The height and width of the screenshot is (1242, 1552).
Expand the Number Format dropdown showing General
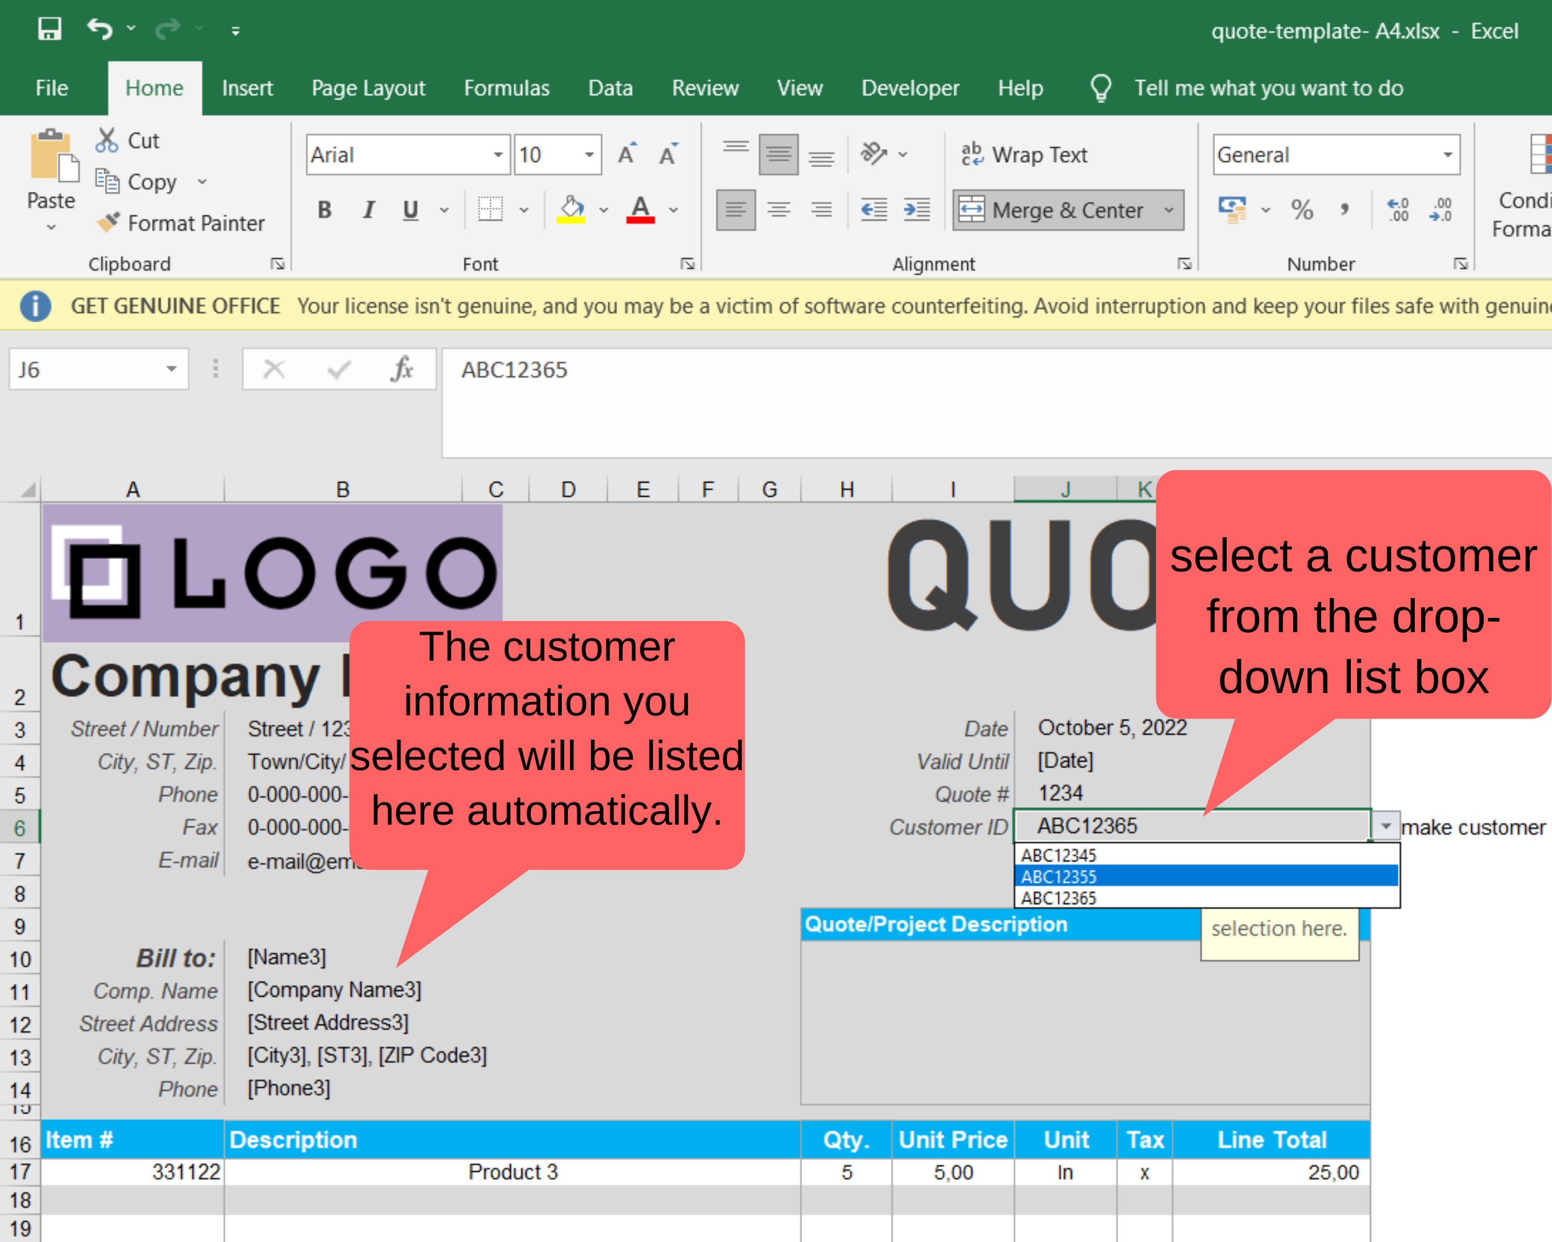pyautogui.click(x=1447, y=154)
